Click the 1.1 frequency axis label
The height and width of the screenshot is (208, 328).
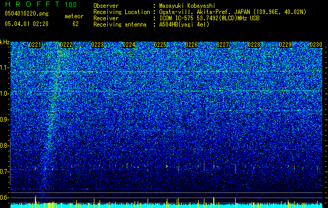click(4, 68)
